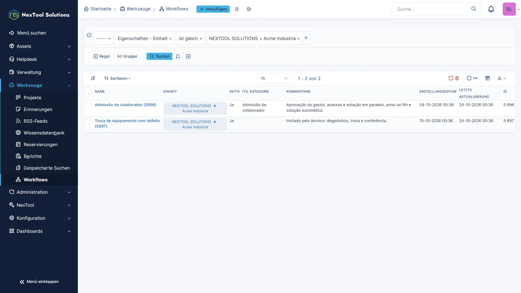Click the search magnifier icon in top bar
Viewport: 521px width, 293px height.
tap(474, 9)
